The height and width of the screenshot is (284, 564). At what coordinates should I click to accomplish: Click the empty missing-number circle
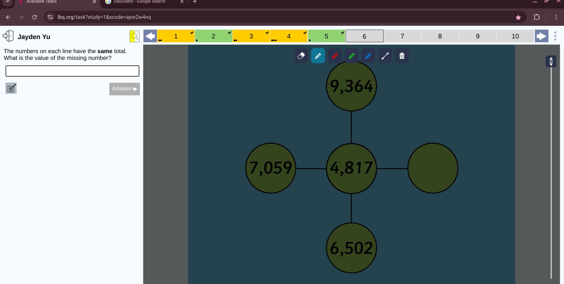pyautogui.click(x=433, y=168)
